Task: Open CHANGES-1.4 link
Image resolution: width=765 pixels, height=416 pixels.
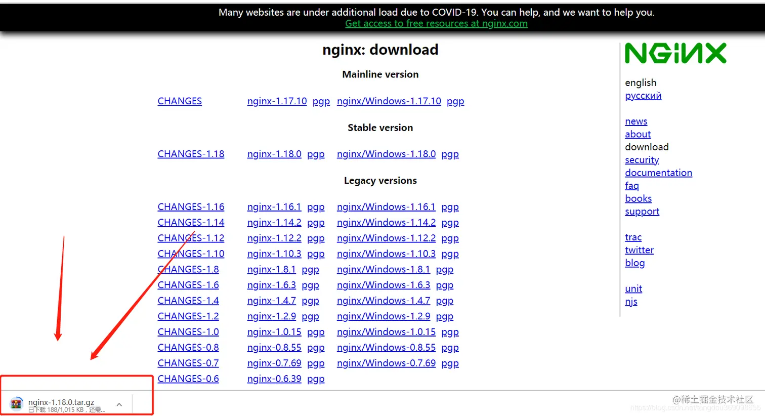Action: point(188,301)
